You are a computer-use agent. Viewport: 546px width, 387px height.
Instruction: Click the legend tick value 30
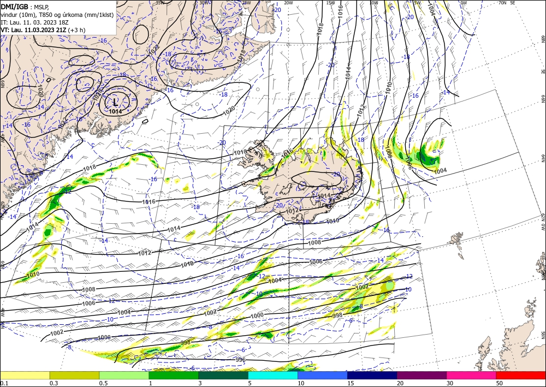[450, 383]
